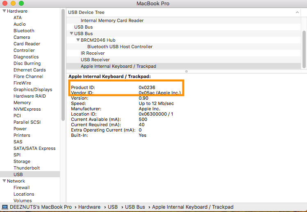Select the IR Receiver device
The image size is (307, 212).
pyautogui.click(x=184, y=53)
